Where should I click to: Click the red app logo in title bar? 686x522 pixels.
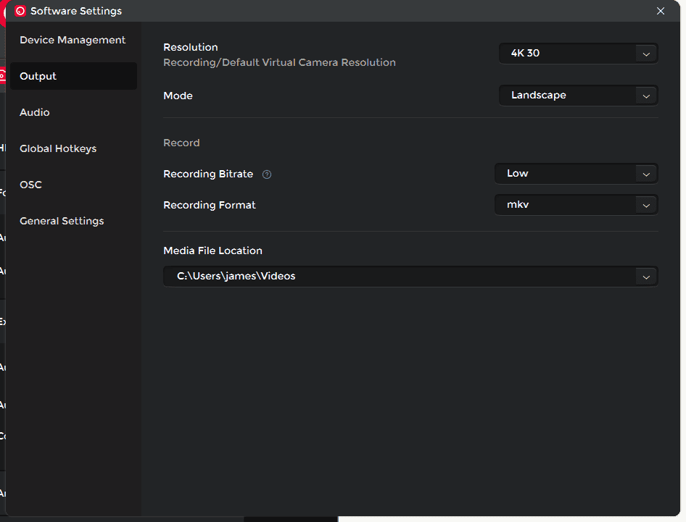[x=20, y=11]
